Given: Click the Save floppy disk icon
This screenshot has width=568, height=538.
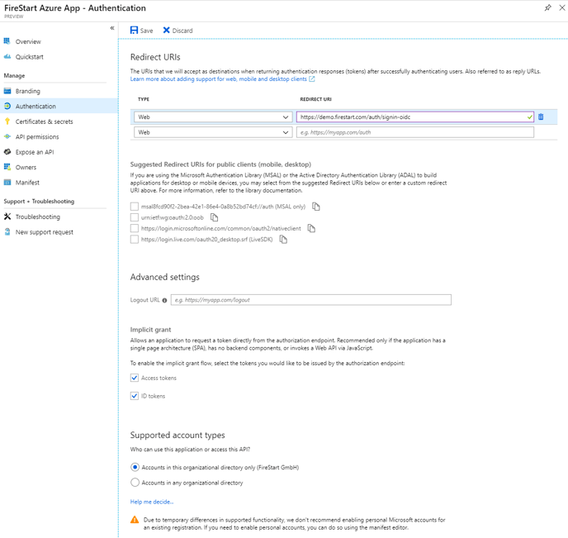Looking at the screenshot, I should click(134, 30).
